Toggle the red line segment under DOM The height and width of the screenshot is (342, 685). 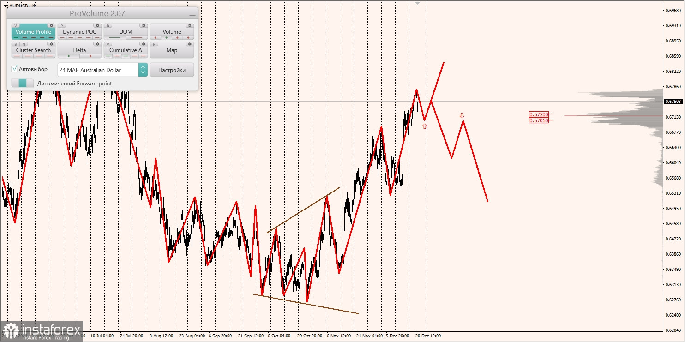137,37
